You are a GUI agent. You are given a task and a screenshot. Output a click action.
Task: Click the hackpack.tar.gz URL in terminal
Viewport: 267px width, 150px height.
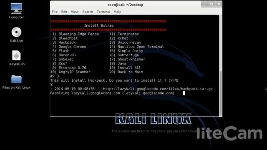[x=158, y=89]
